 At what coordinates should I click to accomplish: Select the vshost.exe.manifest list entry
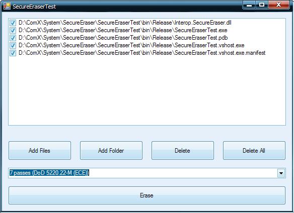(x=142, y=53)
